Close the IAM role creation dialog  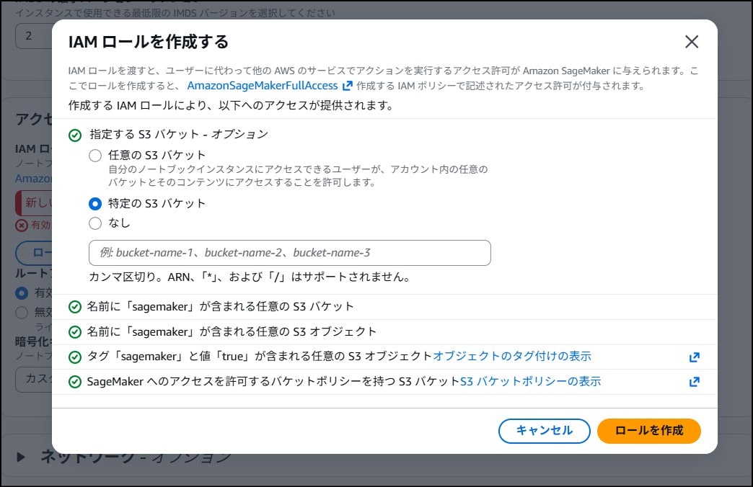pos(692,42)
